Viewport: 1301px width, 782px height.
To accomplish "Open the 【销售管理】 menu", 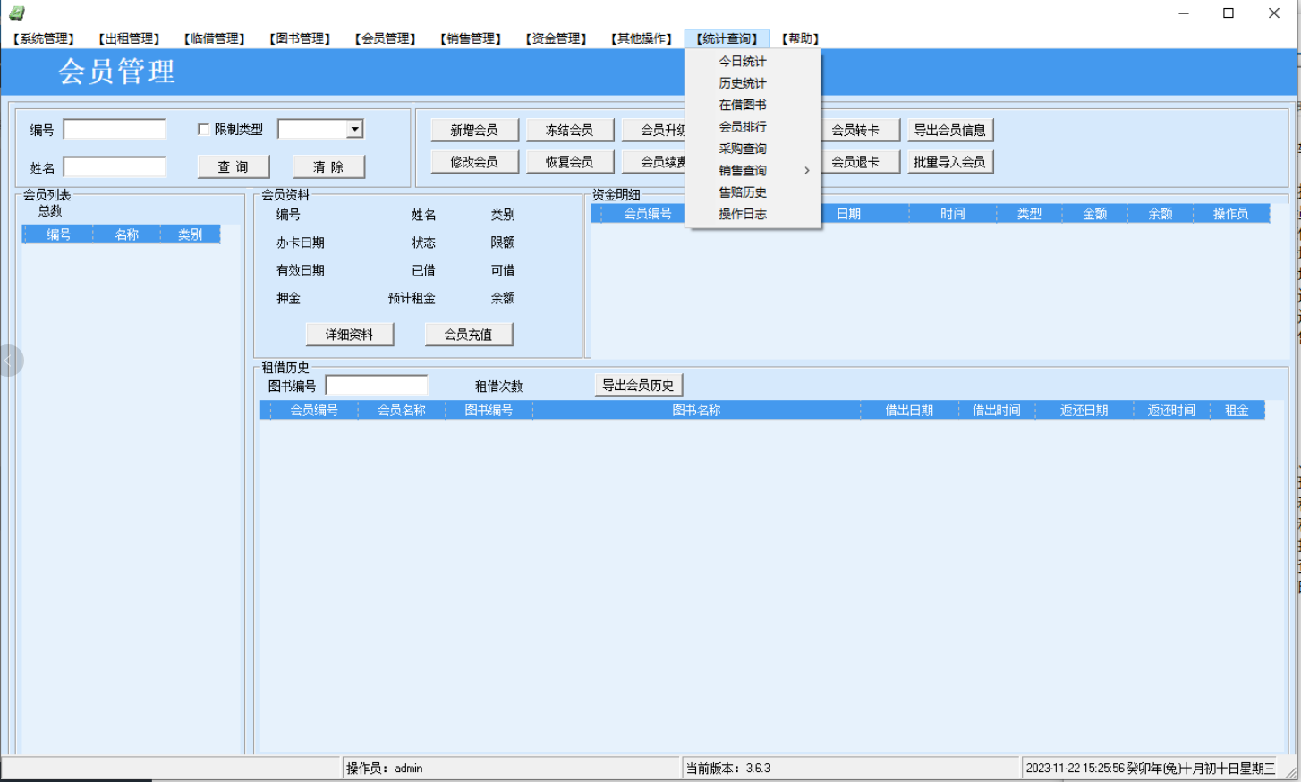I will (x=471, y=38).
